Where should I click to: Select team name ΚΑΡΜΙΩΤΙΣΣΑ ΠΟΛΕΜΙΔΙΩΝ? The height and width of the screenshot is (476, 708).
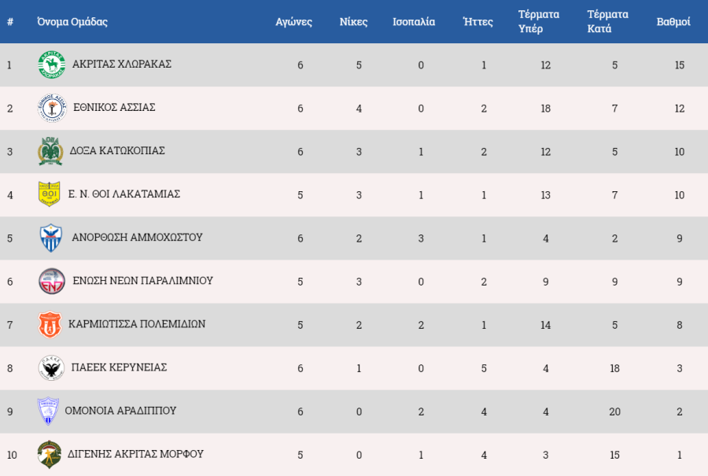click(x=137, y=324)
